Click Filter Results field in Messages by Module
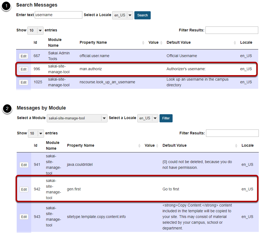Screen dimensions: 267x233 coord(232,133)
